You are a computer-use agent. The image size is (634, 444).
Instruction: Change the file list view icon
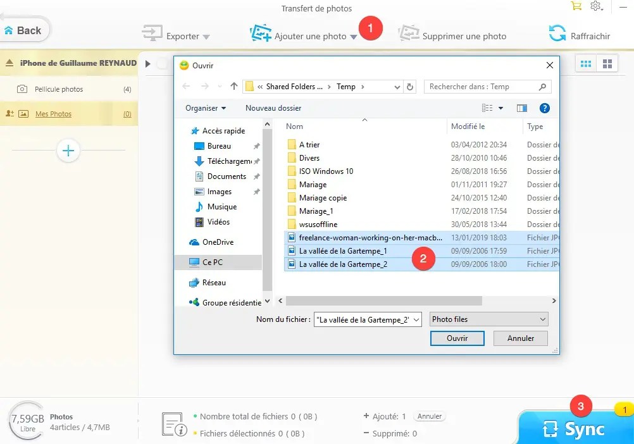pos(487,108)
